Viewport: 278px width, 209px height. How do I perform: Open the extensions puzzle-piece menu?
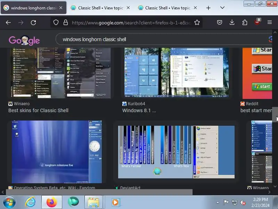[x=245, y=22]
